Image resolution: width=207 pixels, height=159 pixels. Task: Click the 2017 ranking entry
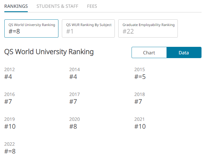click(x=75, y=98)
